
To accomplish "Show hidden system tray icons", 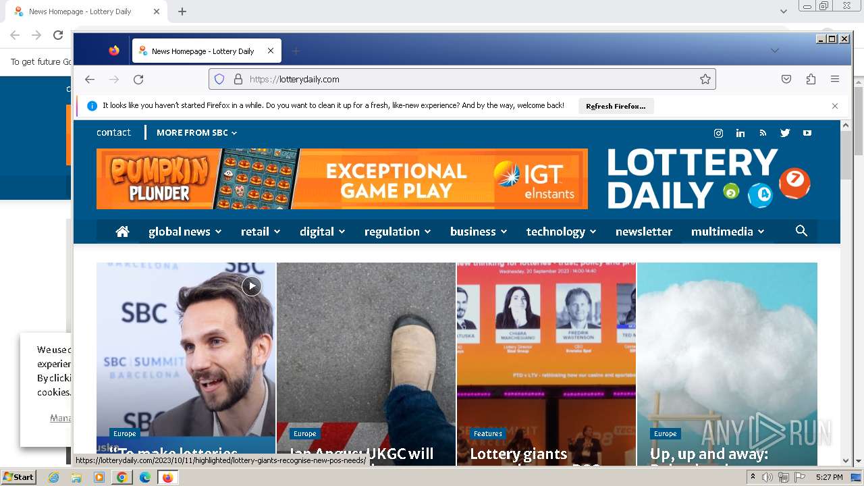I will 753,477.
